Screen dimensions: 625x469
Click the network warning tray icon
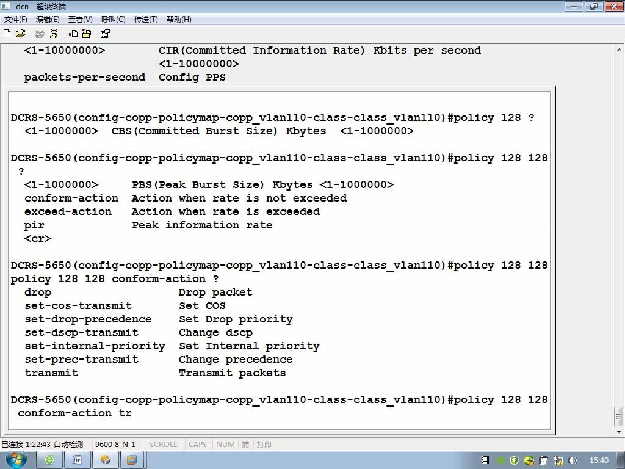point(558,460)
